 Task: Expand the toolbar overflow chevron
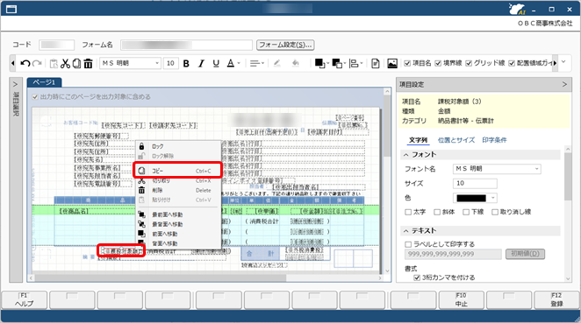pyautogui.click(x=563, y=62)
